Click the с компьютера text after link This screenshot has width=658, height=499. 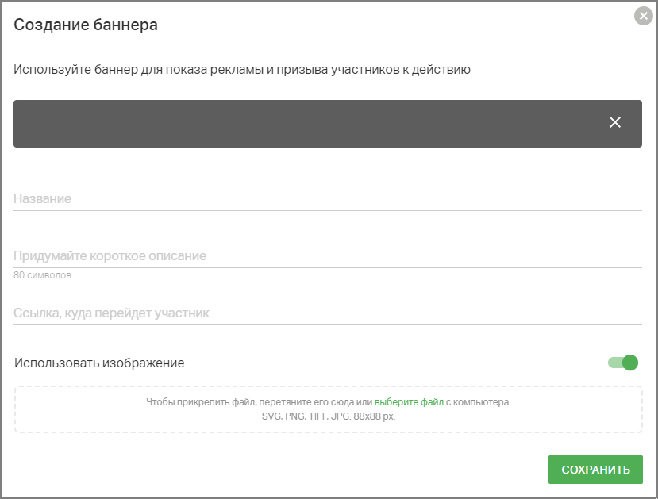click(479, 401)
